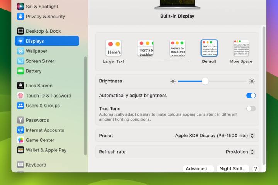Click the Built-in Display label
278x185 pixels.
(x=177, y=16)
